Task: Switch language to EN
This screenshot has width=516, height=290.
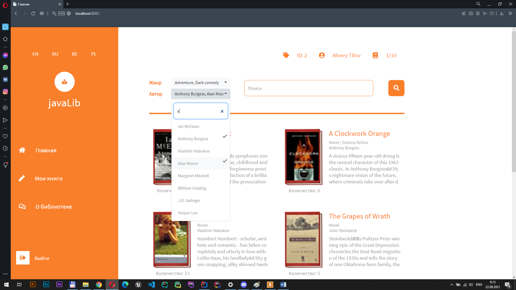Action: 35,54
